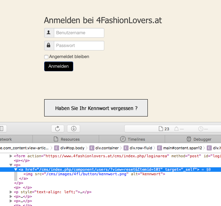Screen dimensions: 221x206
Task: Click the sidebar toggle icon in the inspector toolbar
Action: 2,129
